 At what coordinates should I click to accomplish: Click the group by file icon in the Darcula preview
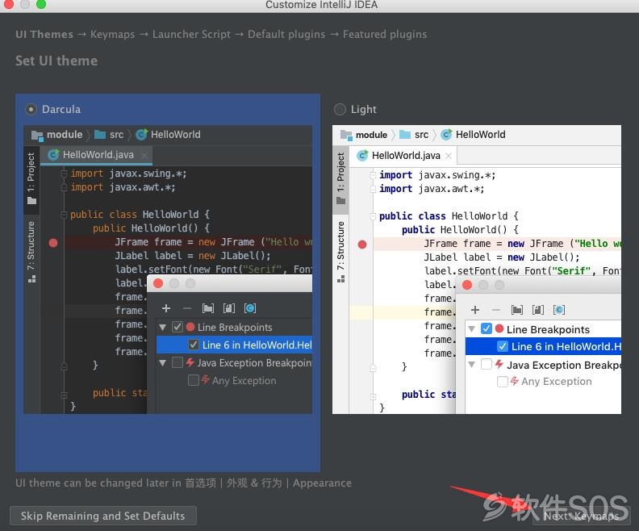click(229, 308)
